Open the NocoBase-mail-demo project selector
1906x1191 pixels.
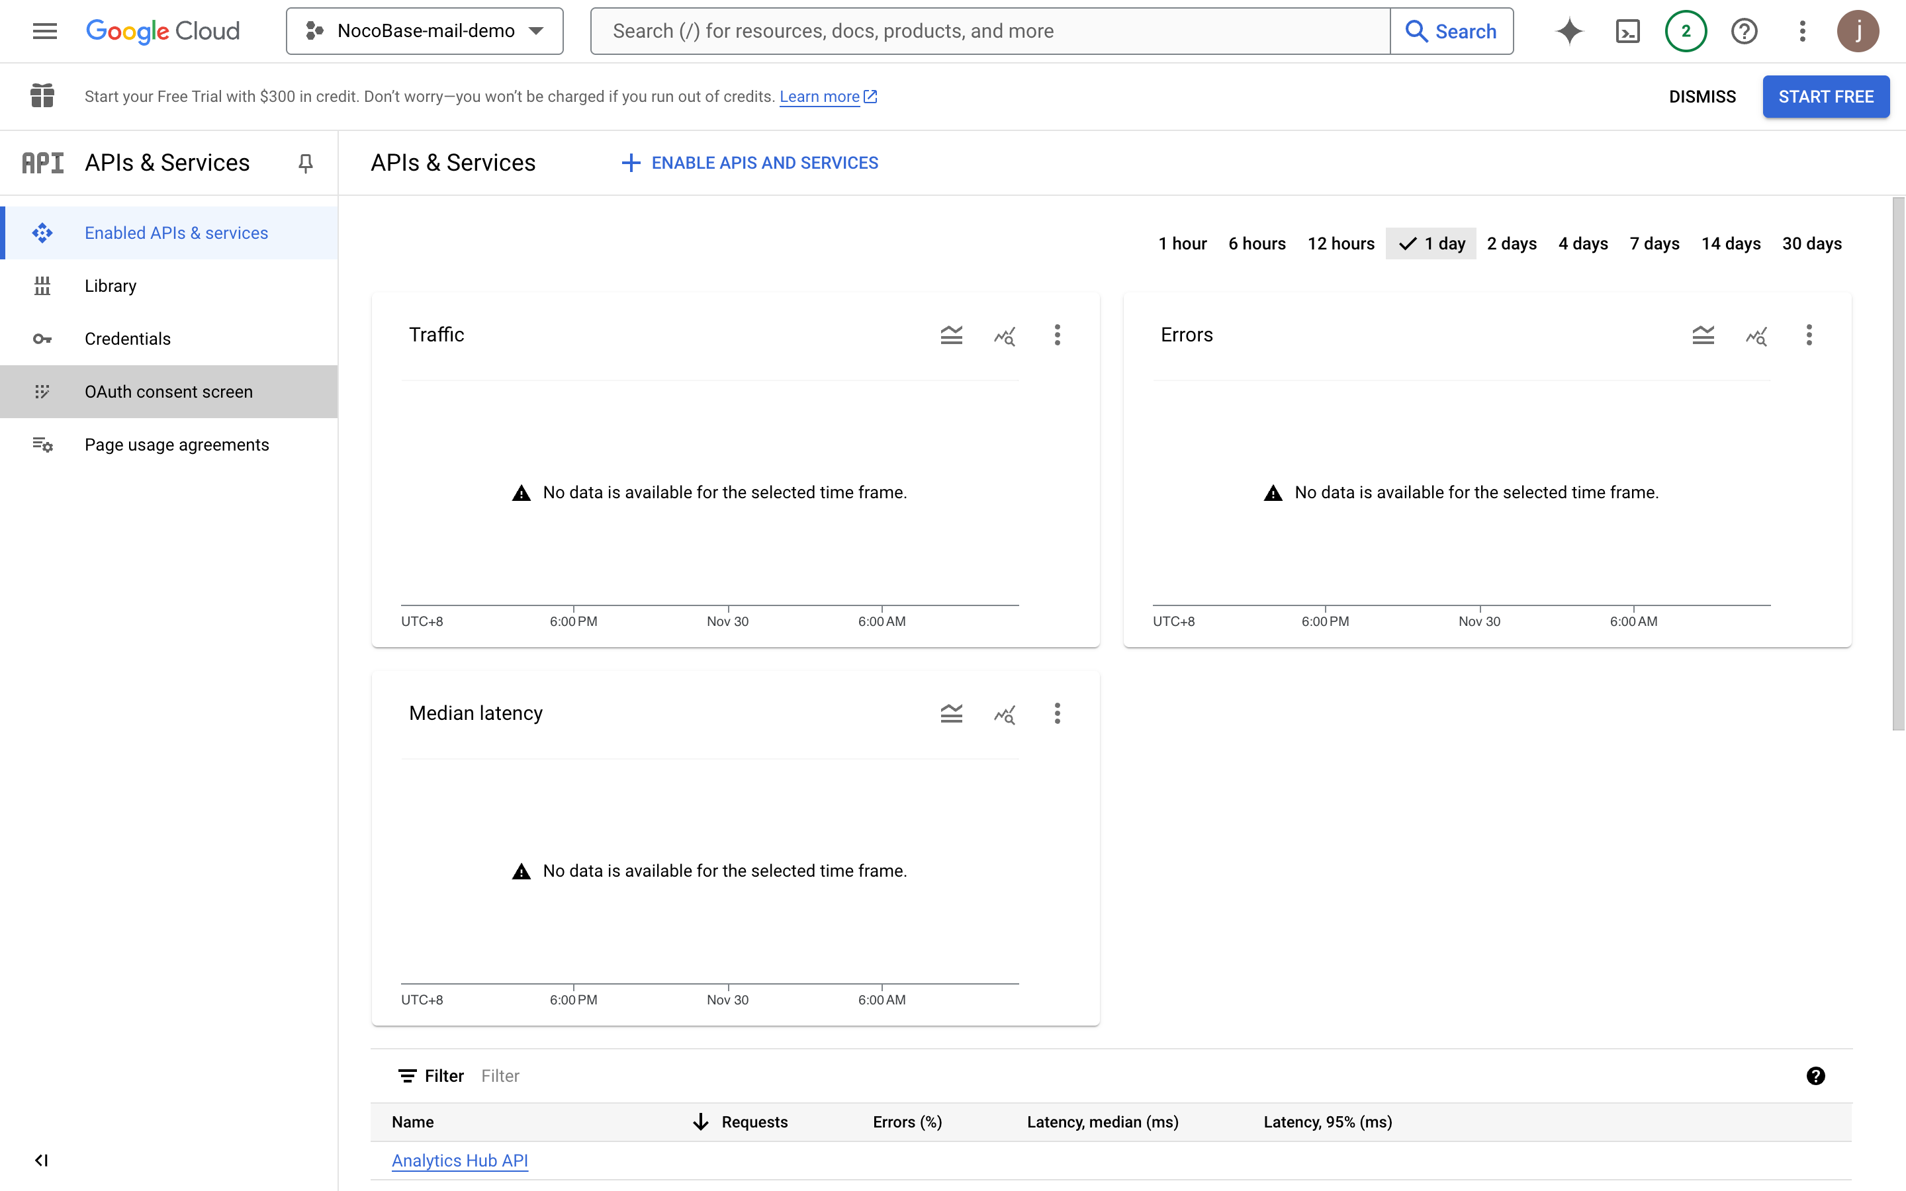424,32
